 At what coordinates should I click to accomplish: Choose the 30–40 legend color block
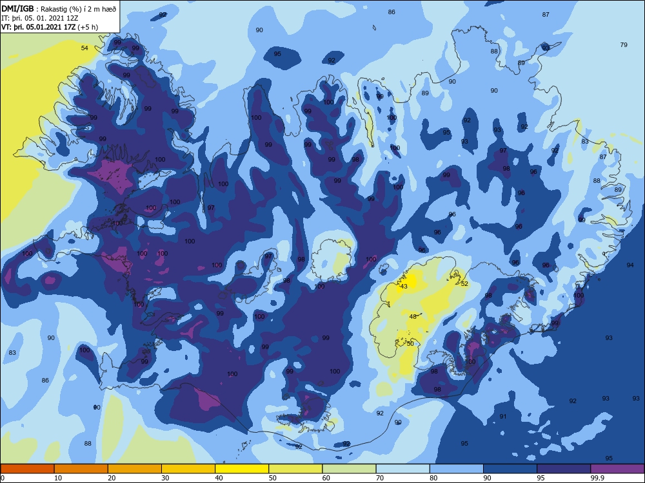click(x=188, y=469)
